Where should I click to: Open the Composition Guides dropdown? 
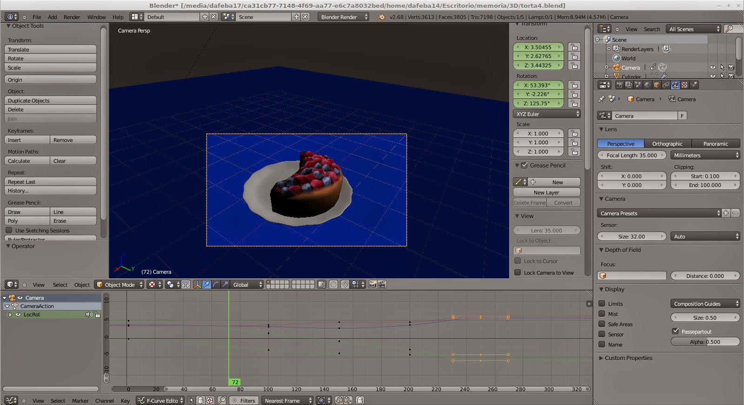pyautogui.click(x=705, y=303)
